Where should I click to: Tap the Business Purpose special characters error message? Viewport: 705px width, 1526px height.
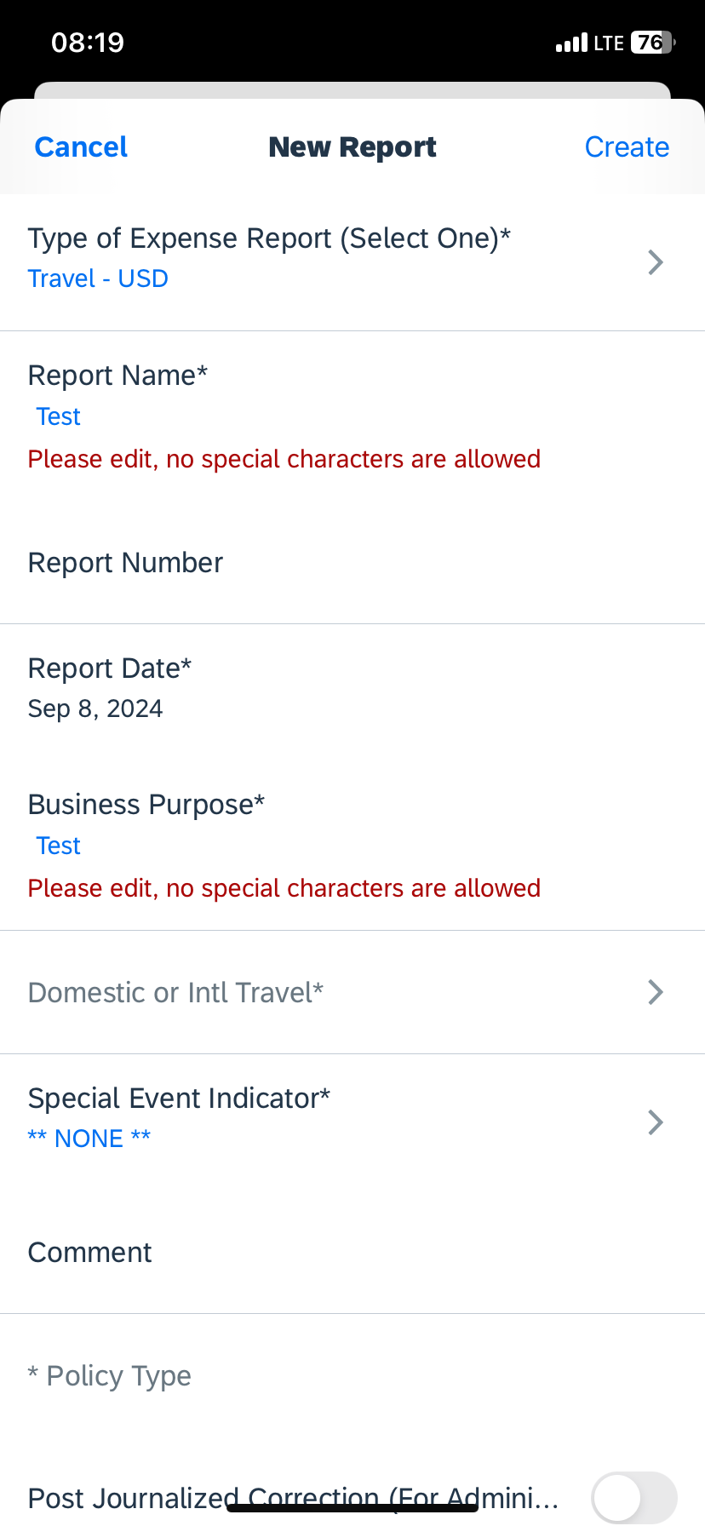point(284,887)
